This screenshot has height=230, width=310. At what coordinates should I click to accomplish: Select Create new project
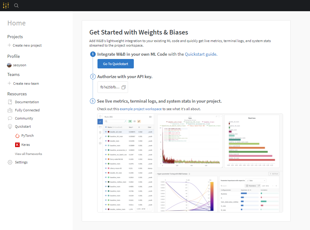(x=27, y=45)
